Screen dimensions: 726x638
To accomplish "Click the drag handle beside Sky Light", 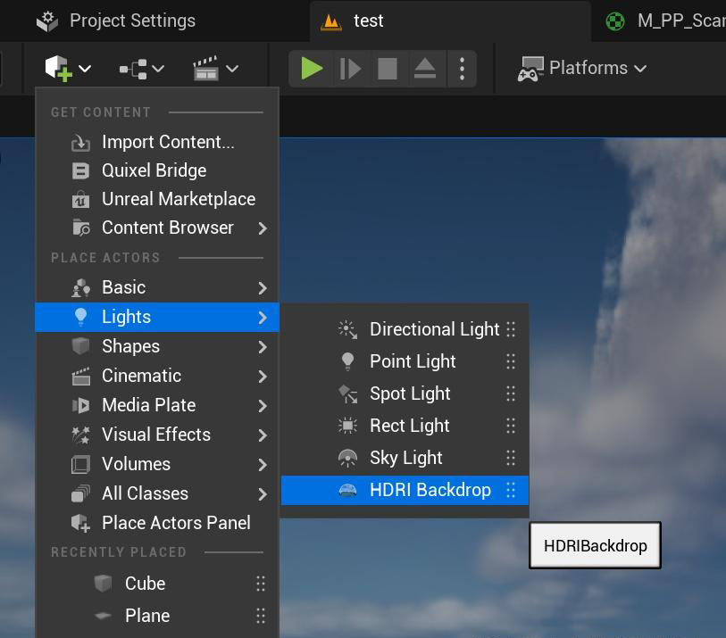I will [x=511, y=458].
